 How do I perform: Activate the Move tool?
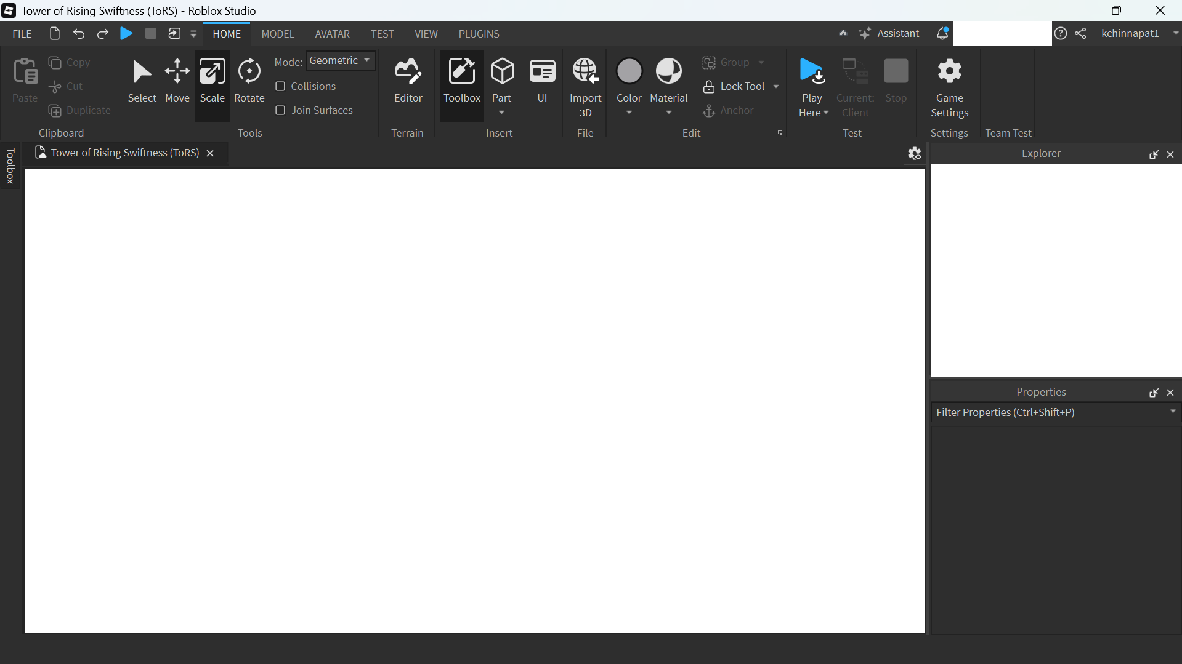(177, 82)
